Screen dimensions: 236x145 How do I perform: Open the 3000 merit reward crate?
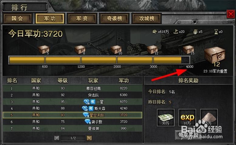pyautogui.click(x=152, y=50)
